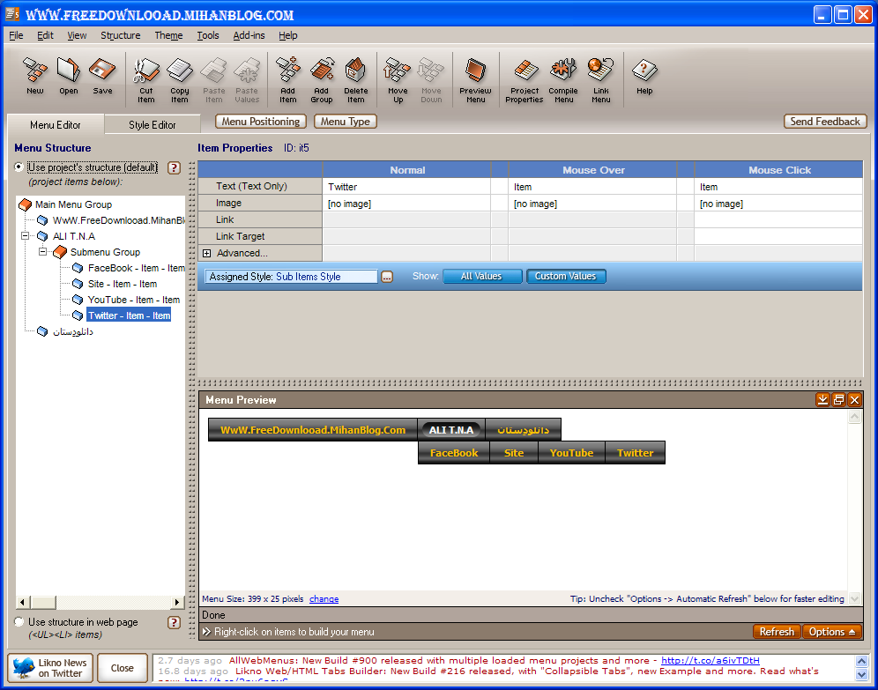Select the Site - Item - Item tree row
Image resolution: width=878 pixels, height=690 pixels.
(x=122, y=284)
